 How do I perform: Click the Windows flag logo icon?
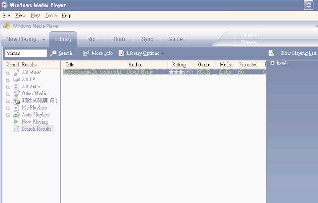coord(7,26)
